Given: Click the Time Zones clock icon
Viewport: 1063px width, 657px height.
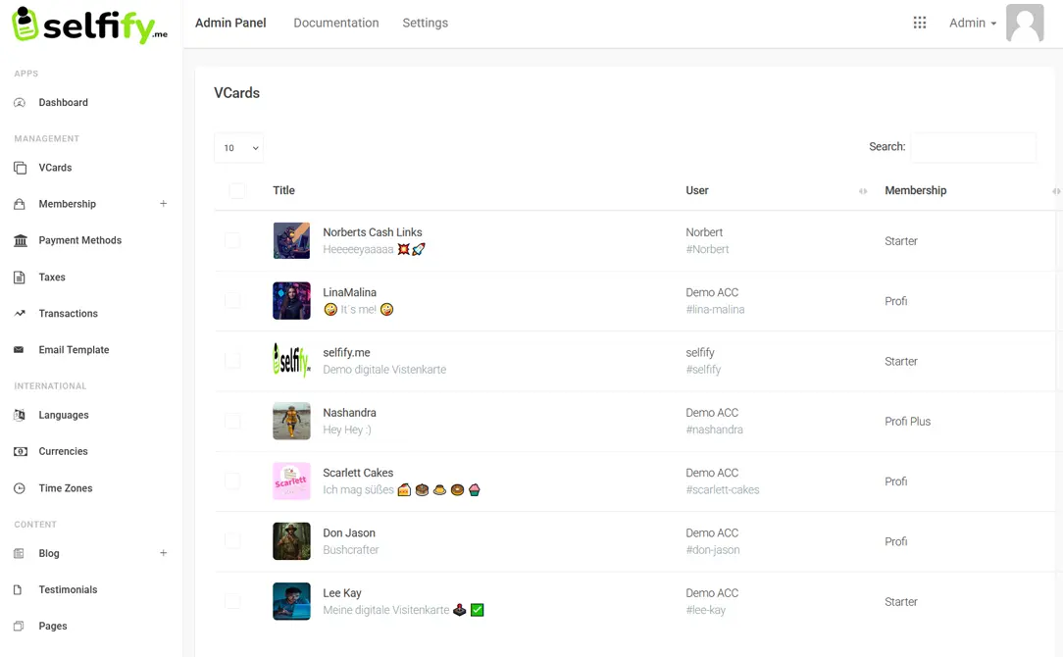Looking at the screenshot, I should 20,488.
